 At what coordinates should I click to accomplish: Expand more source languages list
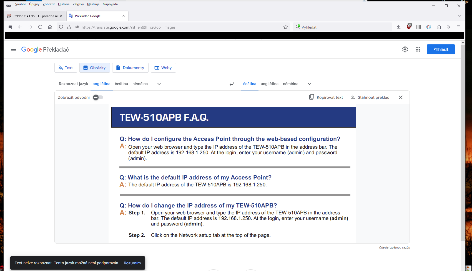(159, 84)
